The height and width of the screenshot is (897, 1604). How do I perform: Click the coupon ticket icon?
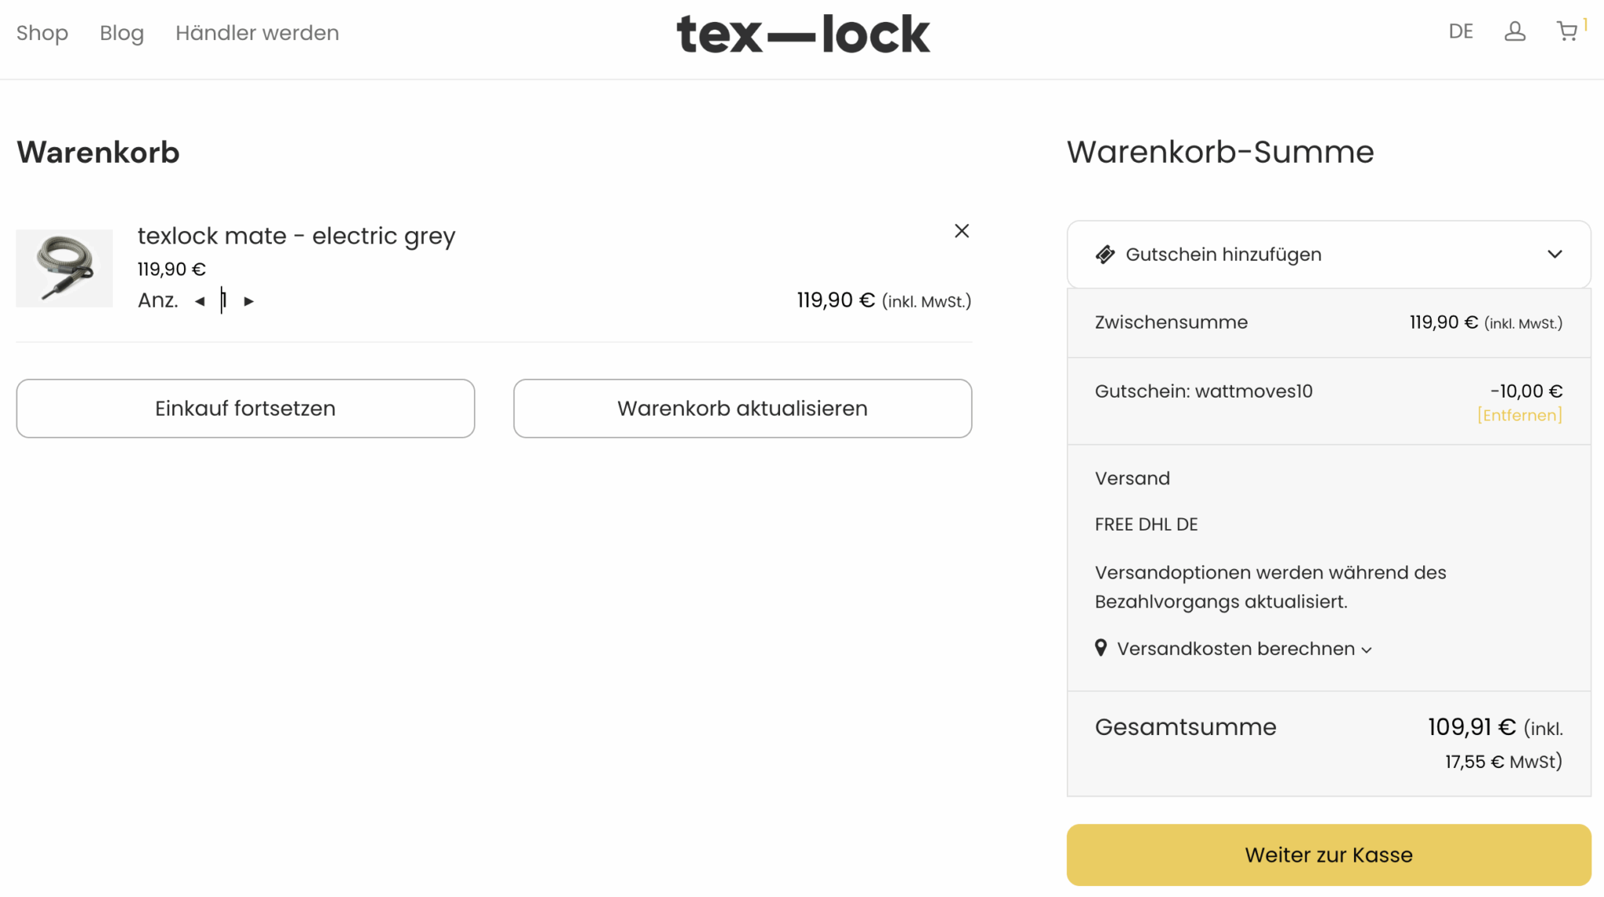pos(1105,254)
